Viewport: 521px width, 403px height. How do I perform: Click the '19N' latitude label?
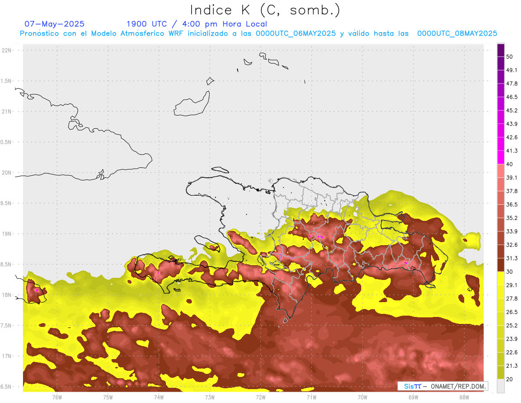tap(6, 234)
